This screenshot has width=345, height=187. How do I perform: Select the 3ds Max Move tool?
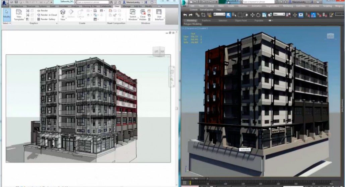coord(253,15)
